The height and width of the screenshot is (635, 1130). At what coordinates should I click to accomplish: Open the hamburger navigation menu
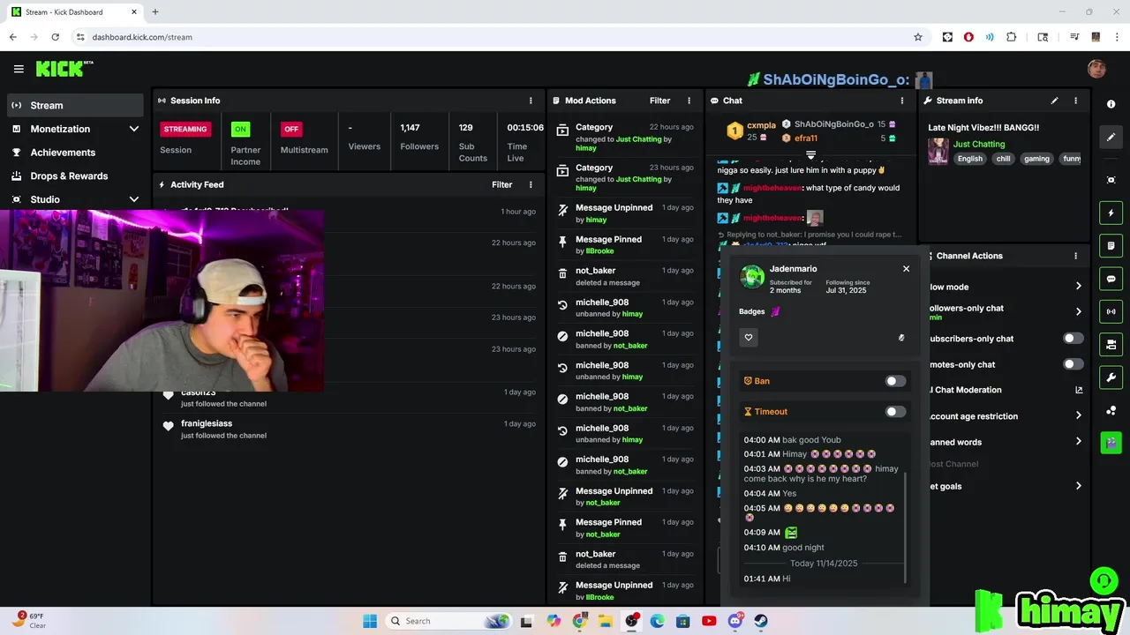(19, 69)
